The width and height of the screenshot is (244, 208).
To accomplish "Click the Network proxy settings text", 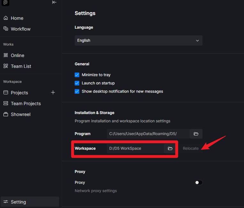I will [96, 191].
